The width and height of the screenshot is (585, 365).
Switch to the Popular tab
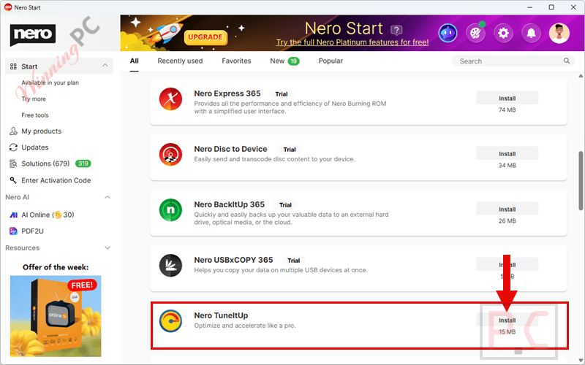coord(331,61)
